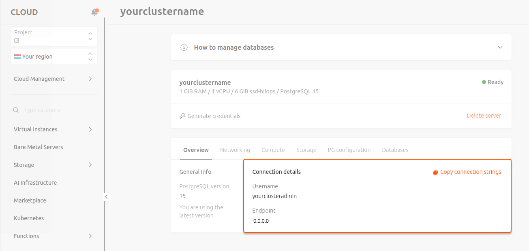The width and height of the screenshot is (529, 251).
Task: Expand the Virtual Instances section
Action: click(90, 129)
